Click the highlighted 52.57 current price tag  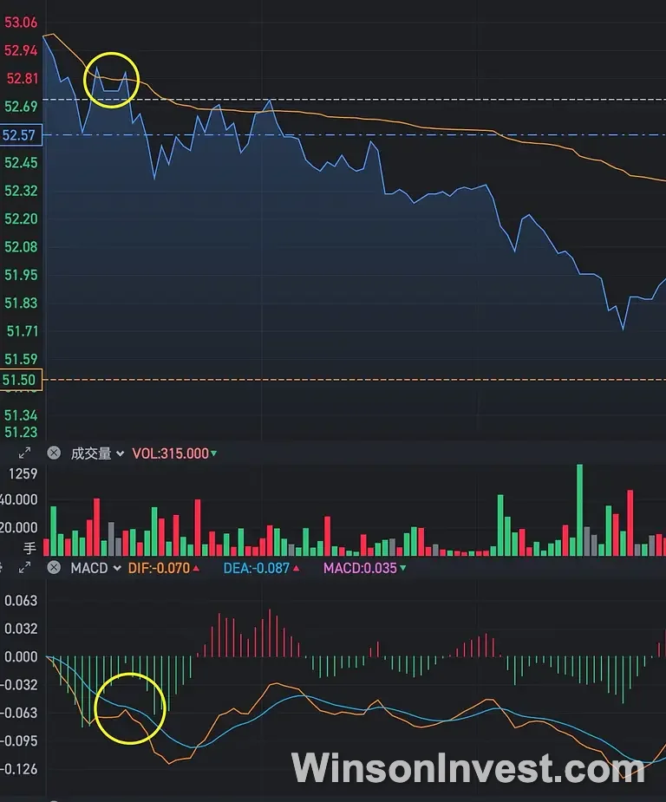(x=21, y=135)
